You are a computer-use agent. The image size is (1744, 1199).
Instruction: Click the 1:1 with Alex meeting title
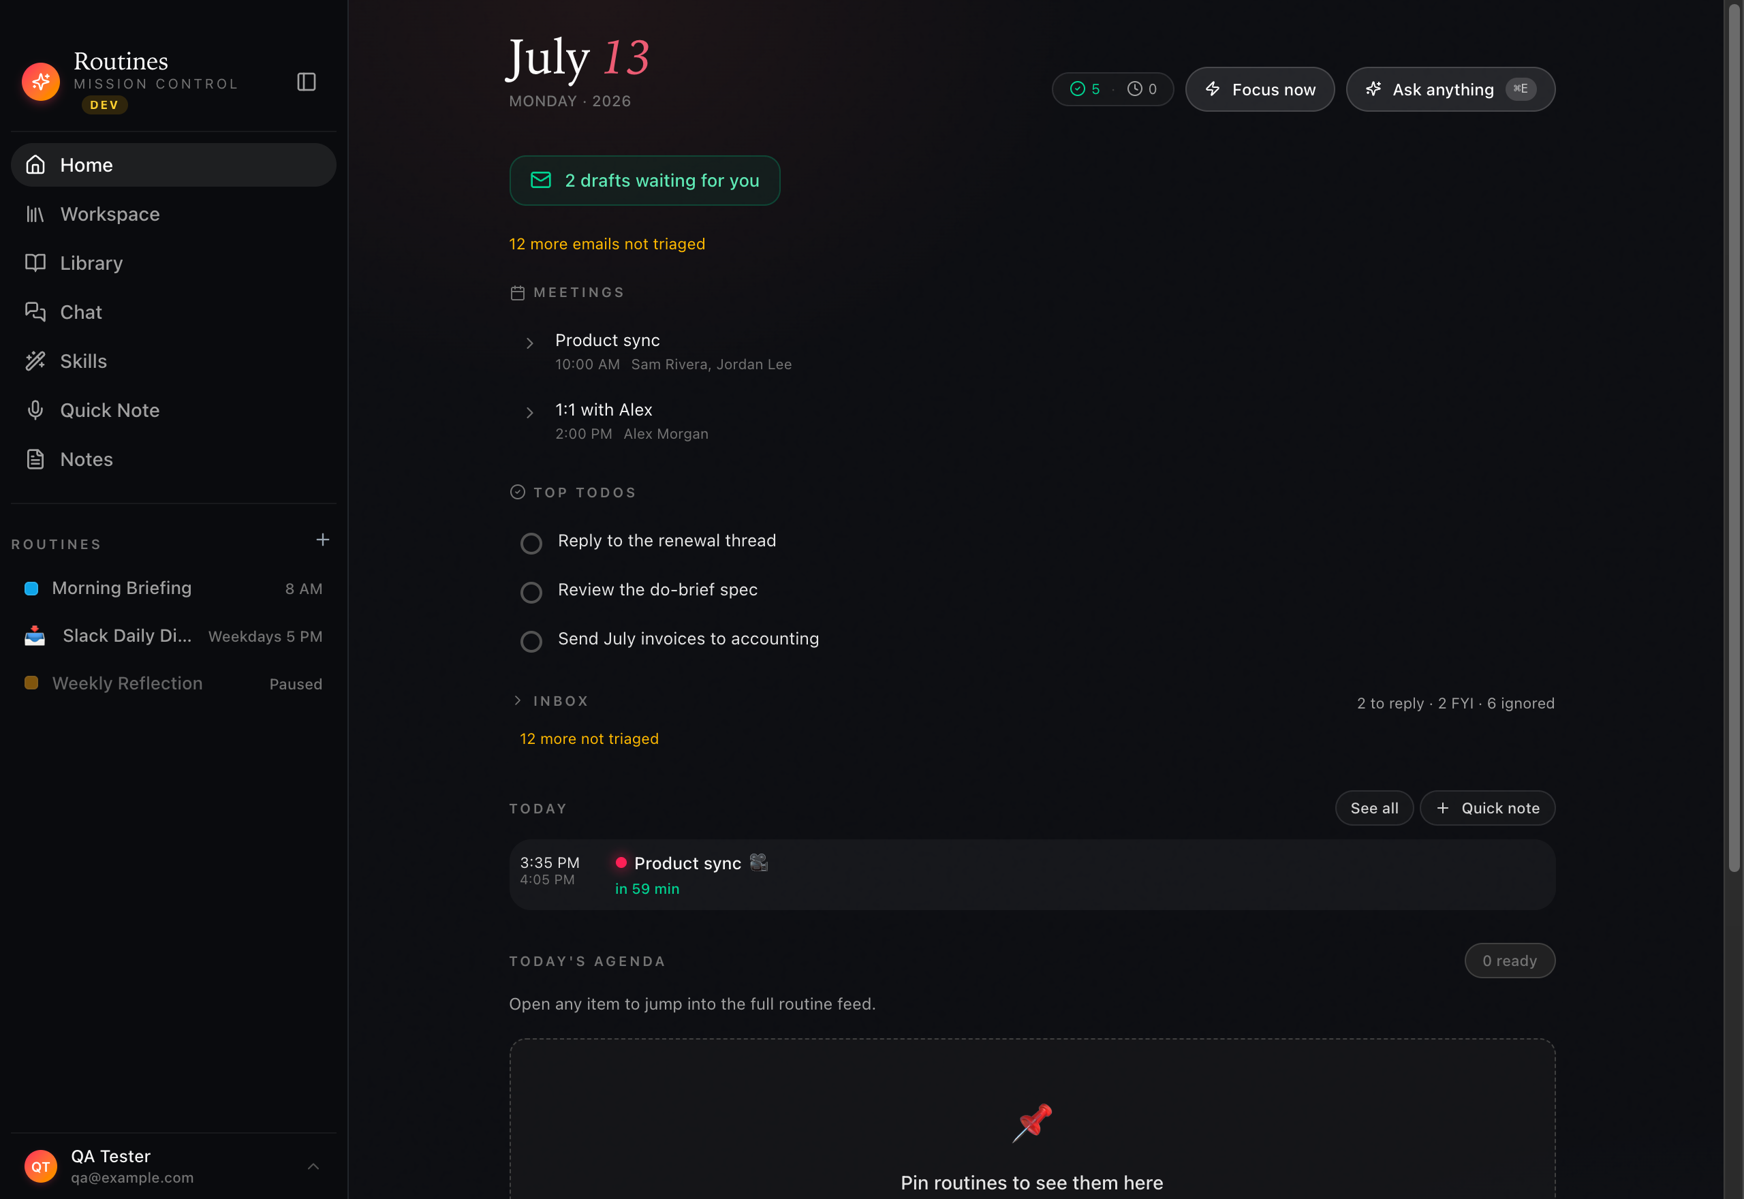coord(603,409)
